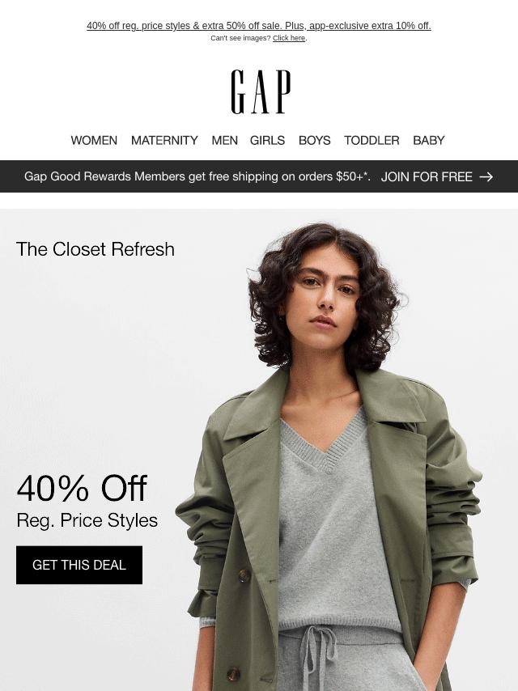The image size is (518, 691).
Task: Open the Toddler category
Action: tap(372, 140)
